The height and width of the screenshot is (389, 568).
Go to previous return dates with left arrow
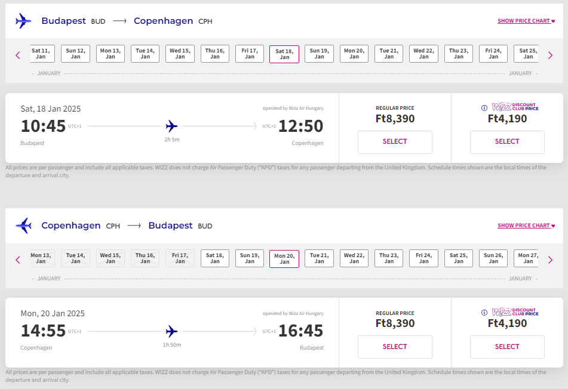pyautogui.click(x=18, y=260)
